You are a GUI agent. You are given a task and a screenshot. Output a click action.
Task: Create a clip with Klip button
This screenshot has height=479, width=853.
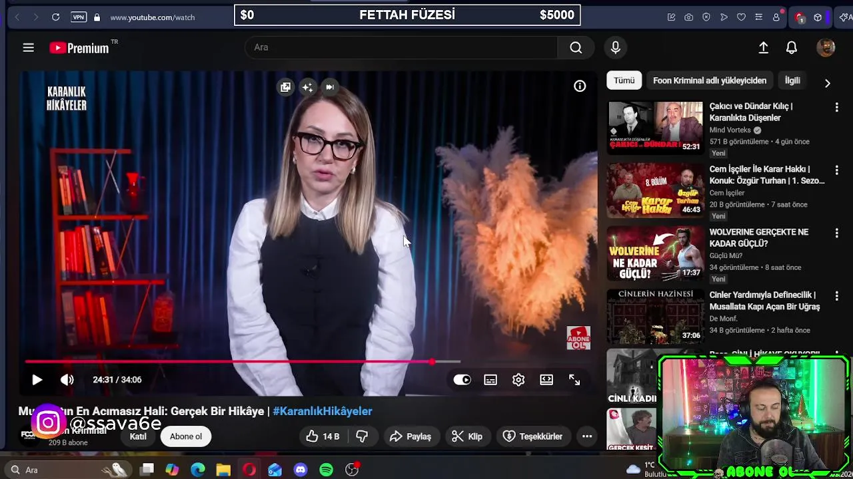pos(467,436)
